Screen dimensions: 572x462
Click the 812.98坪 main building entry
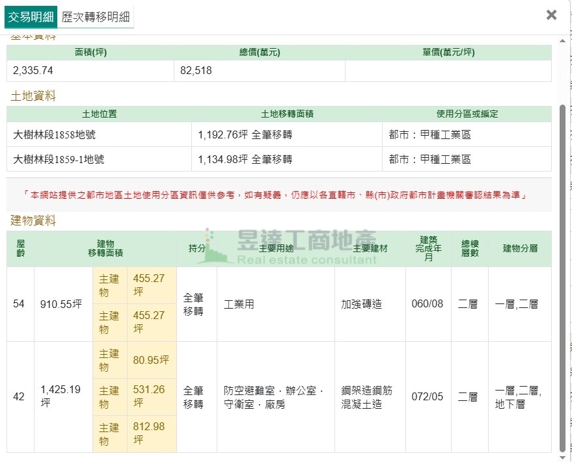150,433
